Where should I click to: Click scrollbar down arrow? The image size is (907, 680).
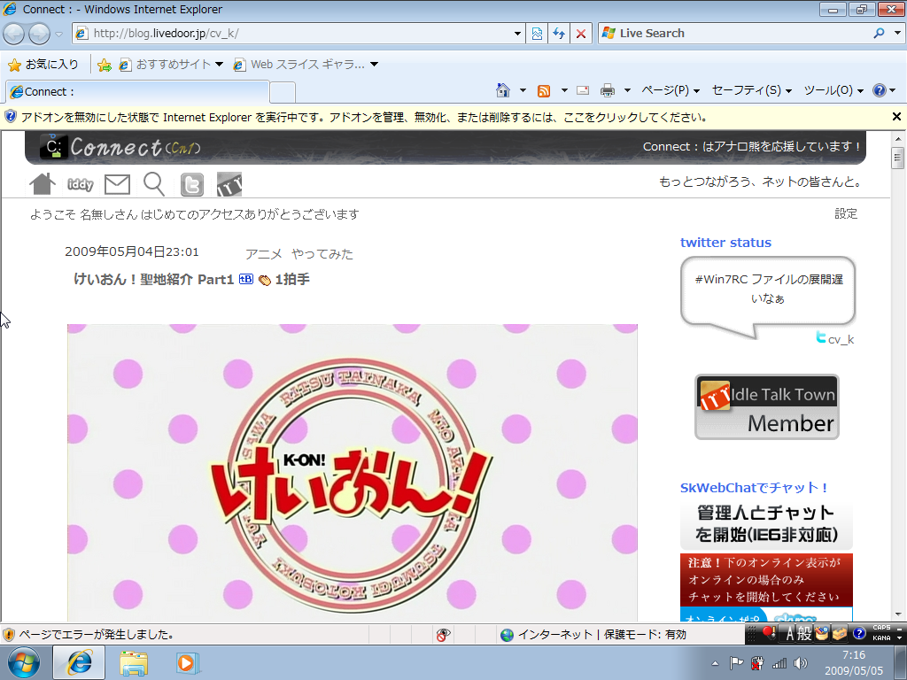click(x=898, y=614)
